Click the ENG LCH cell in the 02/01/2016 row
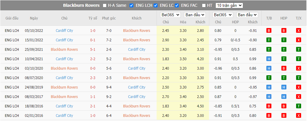The height and width of the screenshot is (121, 307). click(x=12, y=115)
